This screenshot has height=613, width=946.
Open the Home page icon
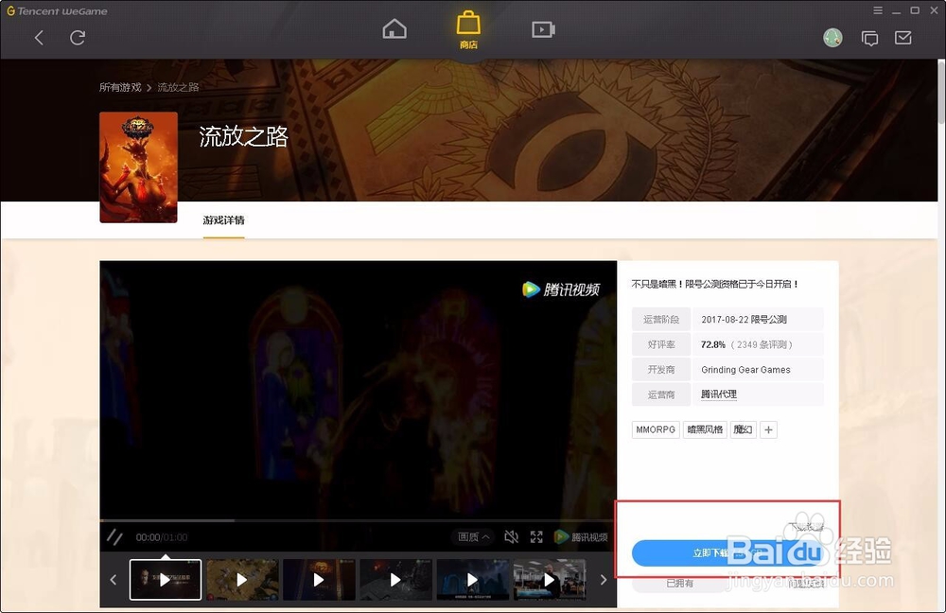(x=394, y=29)
